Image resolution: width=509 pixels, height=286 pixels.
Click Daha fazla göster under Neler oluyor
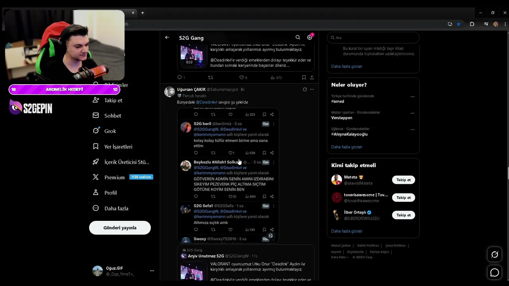[x=347, y=147]
